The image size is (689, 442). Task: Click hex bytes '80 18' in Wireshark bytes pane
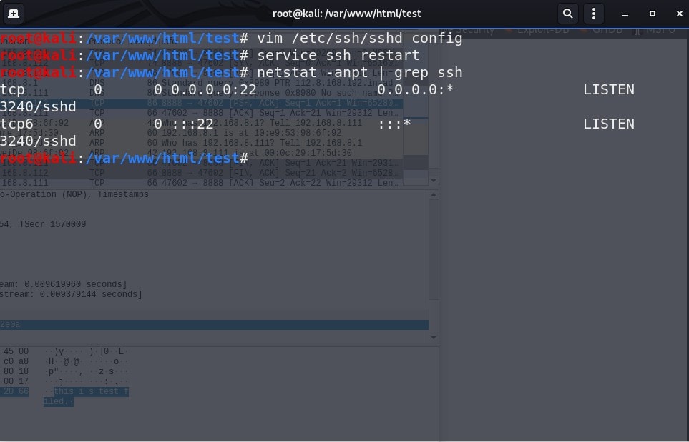point(16,372)
